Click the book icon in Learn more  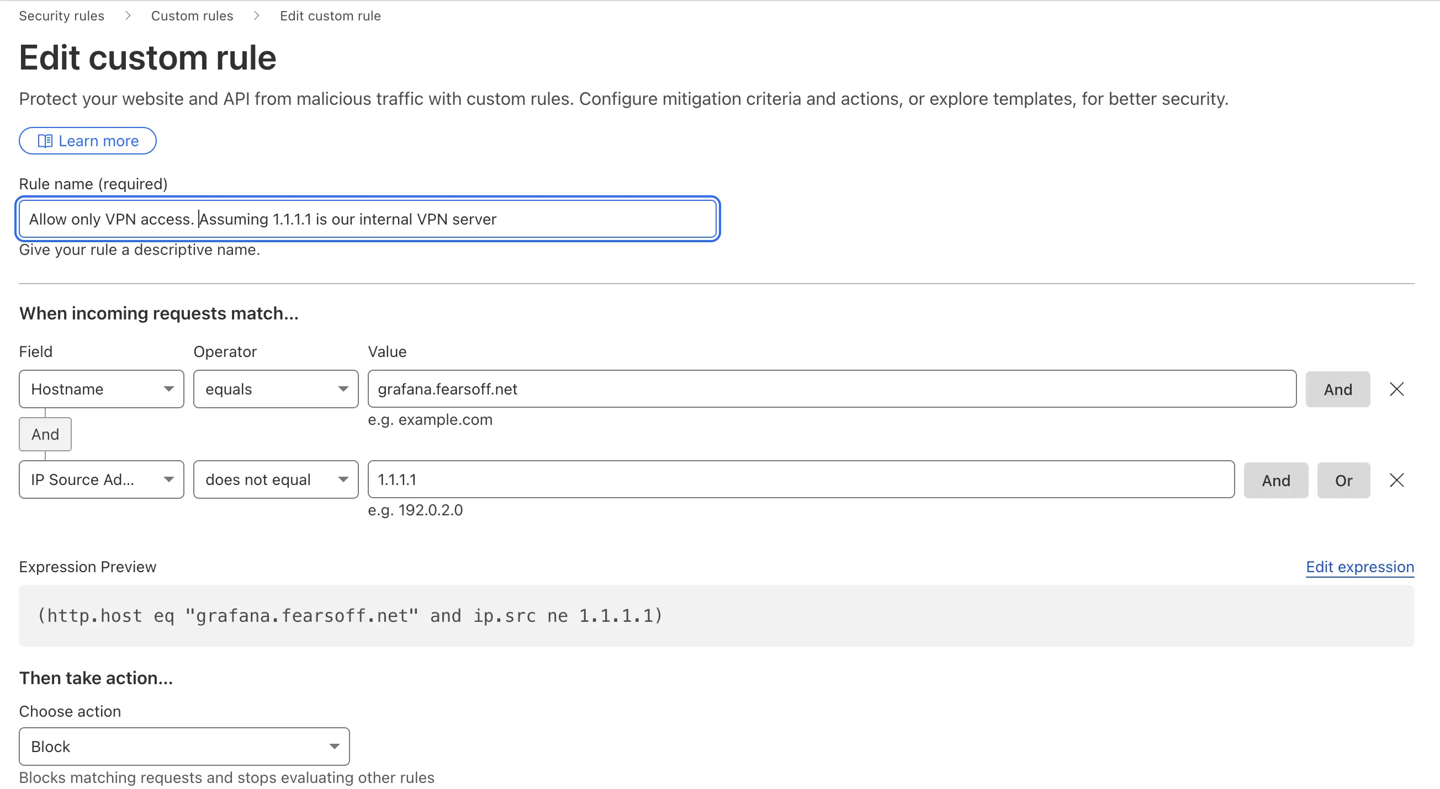[45, 141]
